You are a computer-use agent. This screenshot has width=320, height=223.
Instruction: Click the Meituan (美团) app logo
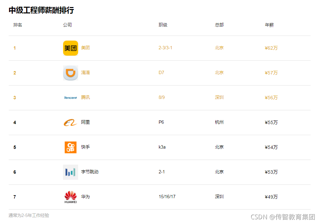click(x=70, y=48)
